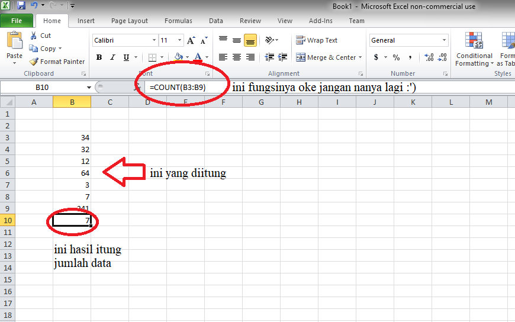The width and height of the screenshot is (515, 322).
Task: Select column G header
Action: pyautogui.click(x=261, y=102)
